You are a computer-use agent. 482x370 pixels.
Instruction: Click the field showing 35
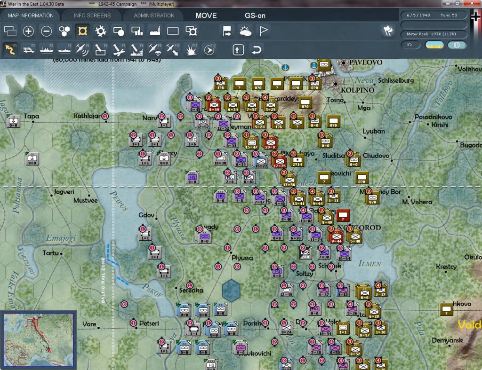pos(410,45)
